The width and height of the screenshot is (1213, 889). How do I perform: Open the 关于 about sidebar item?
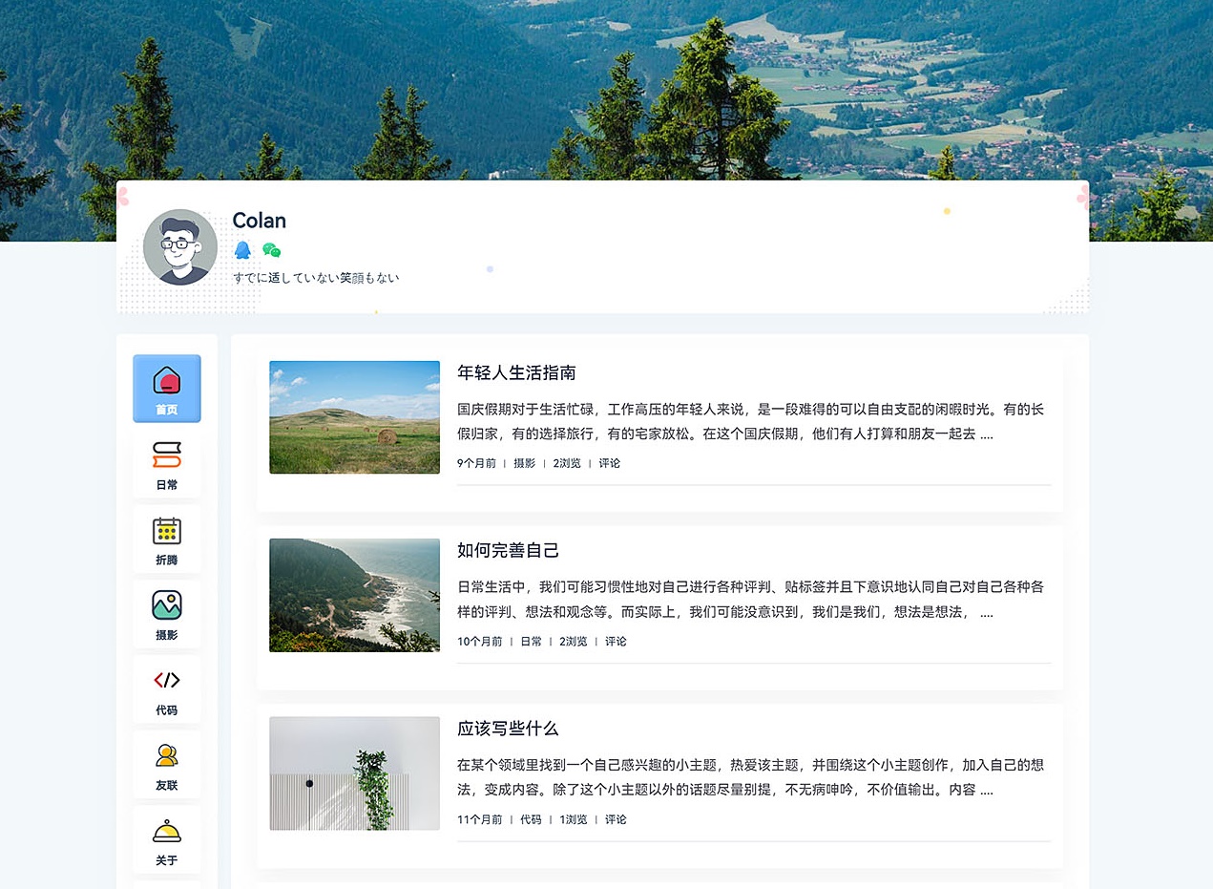[x=167, y=840]
